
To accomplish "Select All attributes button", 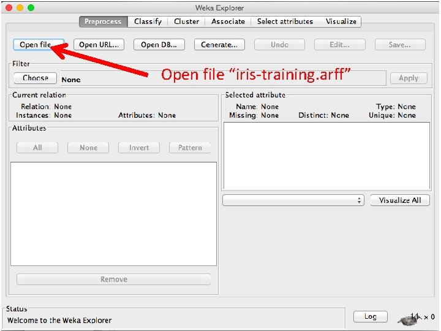I will [37, 148].
